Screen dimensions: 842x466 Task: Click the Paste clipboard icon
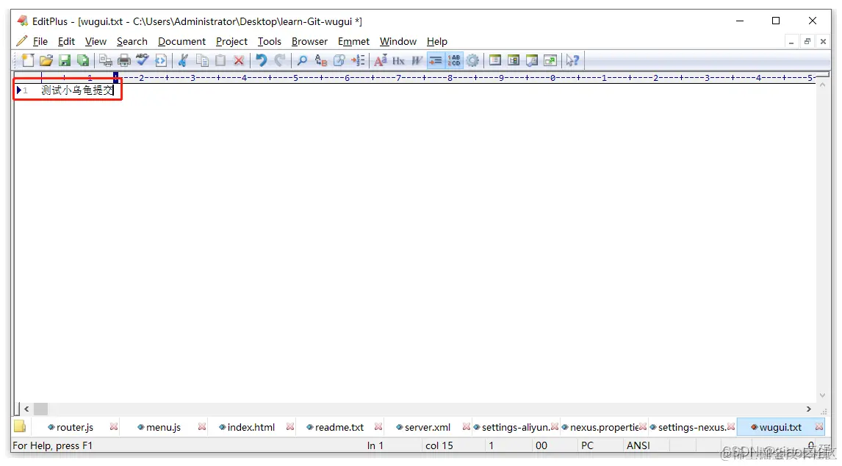point(220,60)
